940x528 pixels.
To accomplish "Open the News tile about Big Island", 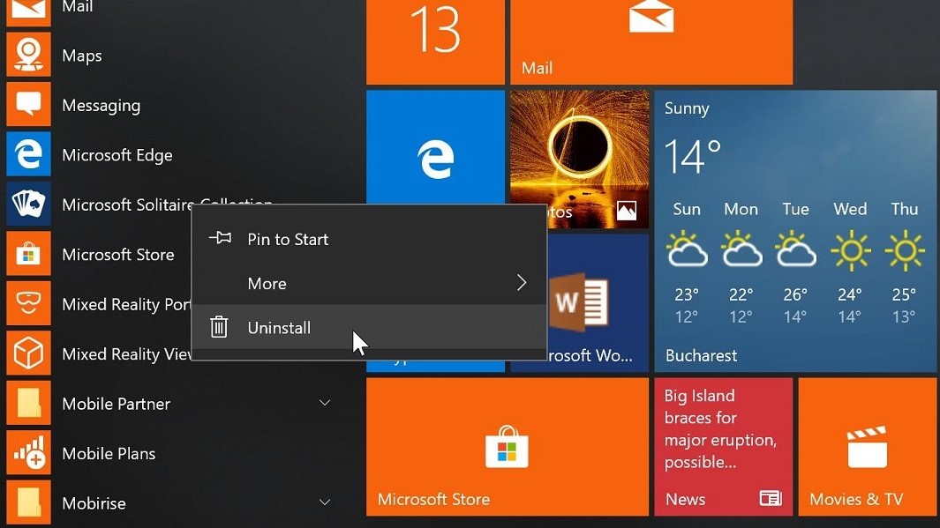I will coord(722,447).
